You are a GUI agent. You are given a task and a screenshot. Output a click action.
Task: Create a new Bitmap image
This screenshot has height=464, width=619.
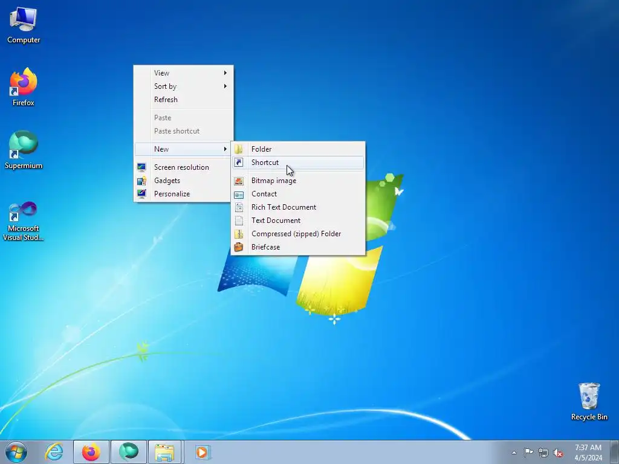(298, 181)
